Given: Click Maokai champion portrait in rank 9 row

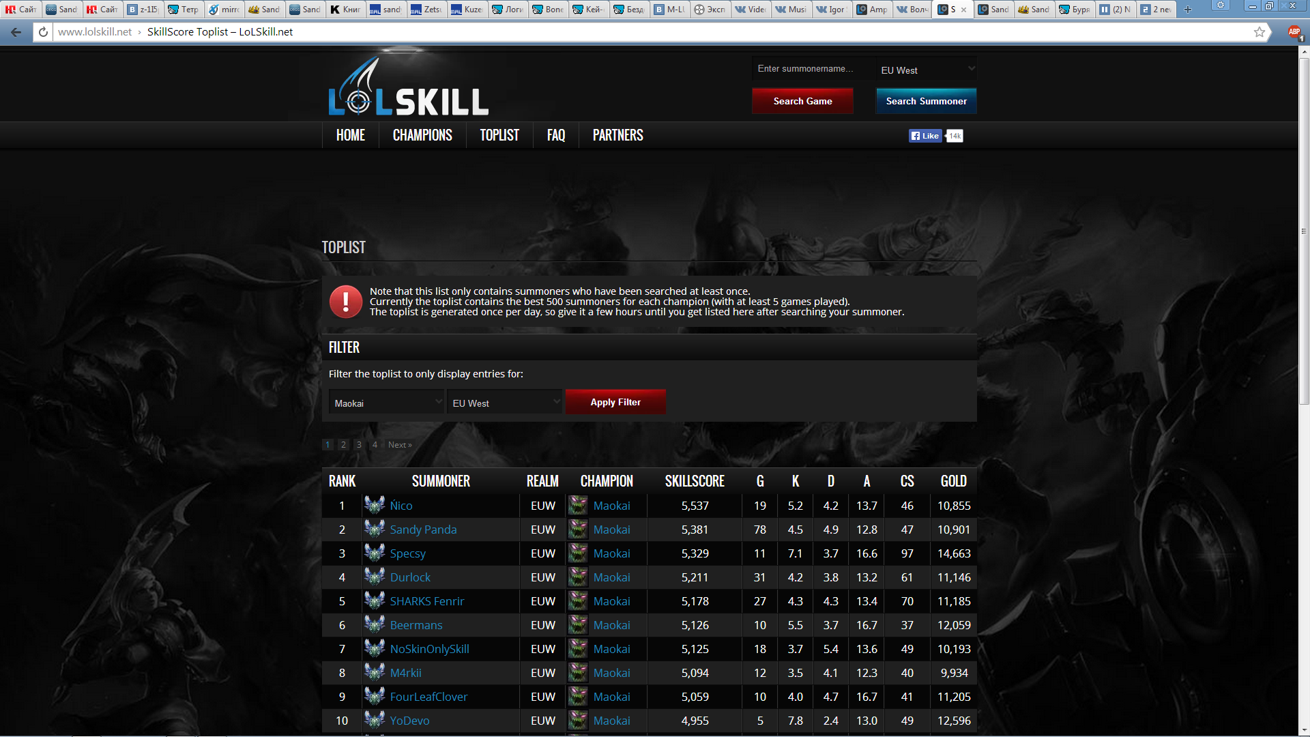Looking at the screenshot, I should click(x=578, y=697).
